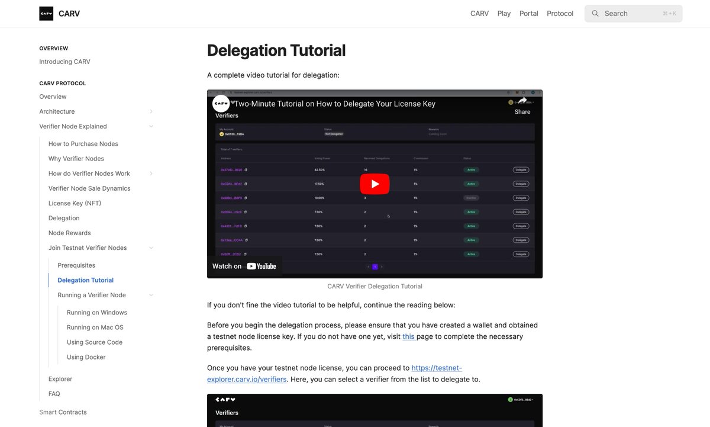The image size is (710, 427).
Task: Click the CARV channel avatar on the video
Action: point(221,103)
